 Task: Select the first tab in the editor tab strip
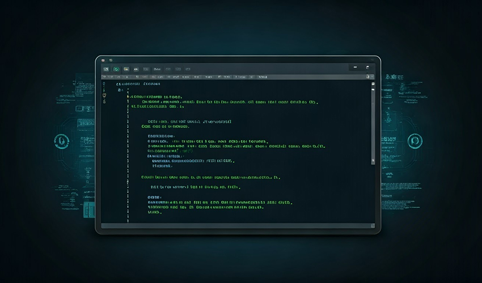pos(105,76)
